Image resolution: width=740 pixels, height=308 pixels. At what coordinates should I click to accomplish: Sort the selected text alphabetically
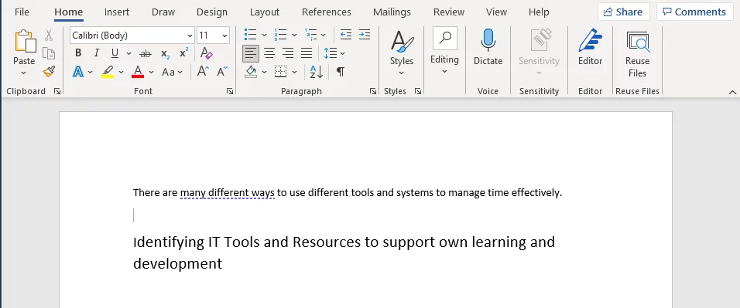[x=316, y=72]
